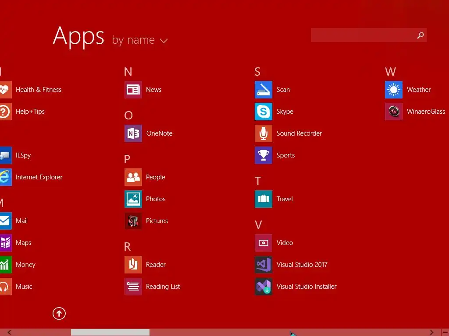
Task: Launch the Video app icon
Action: (264, 243)
